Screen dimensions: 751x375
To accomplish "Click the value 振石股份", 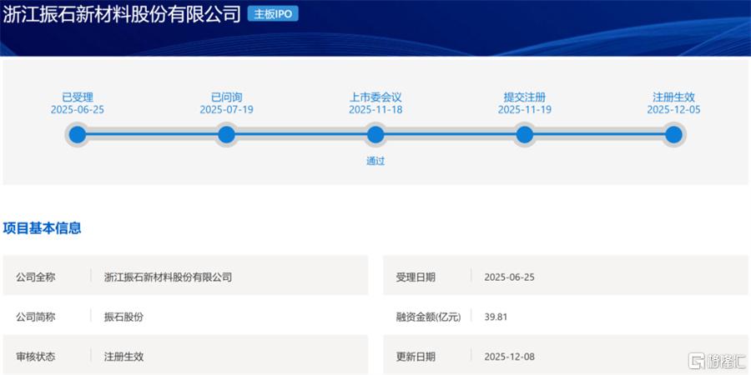I will coord(123,317).
